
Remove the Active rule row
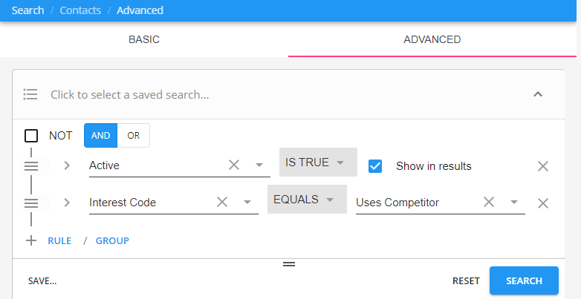coord(543,166)
